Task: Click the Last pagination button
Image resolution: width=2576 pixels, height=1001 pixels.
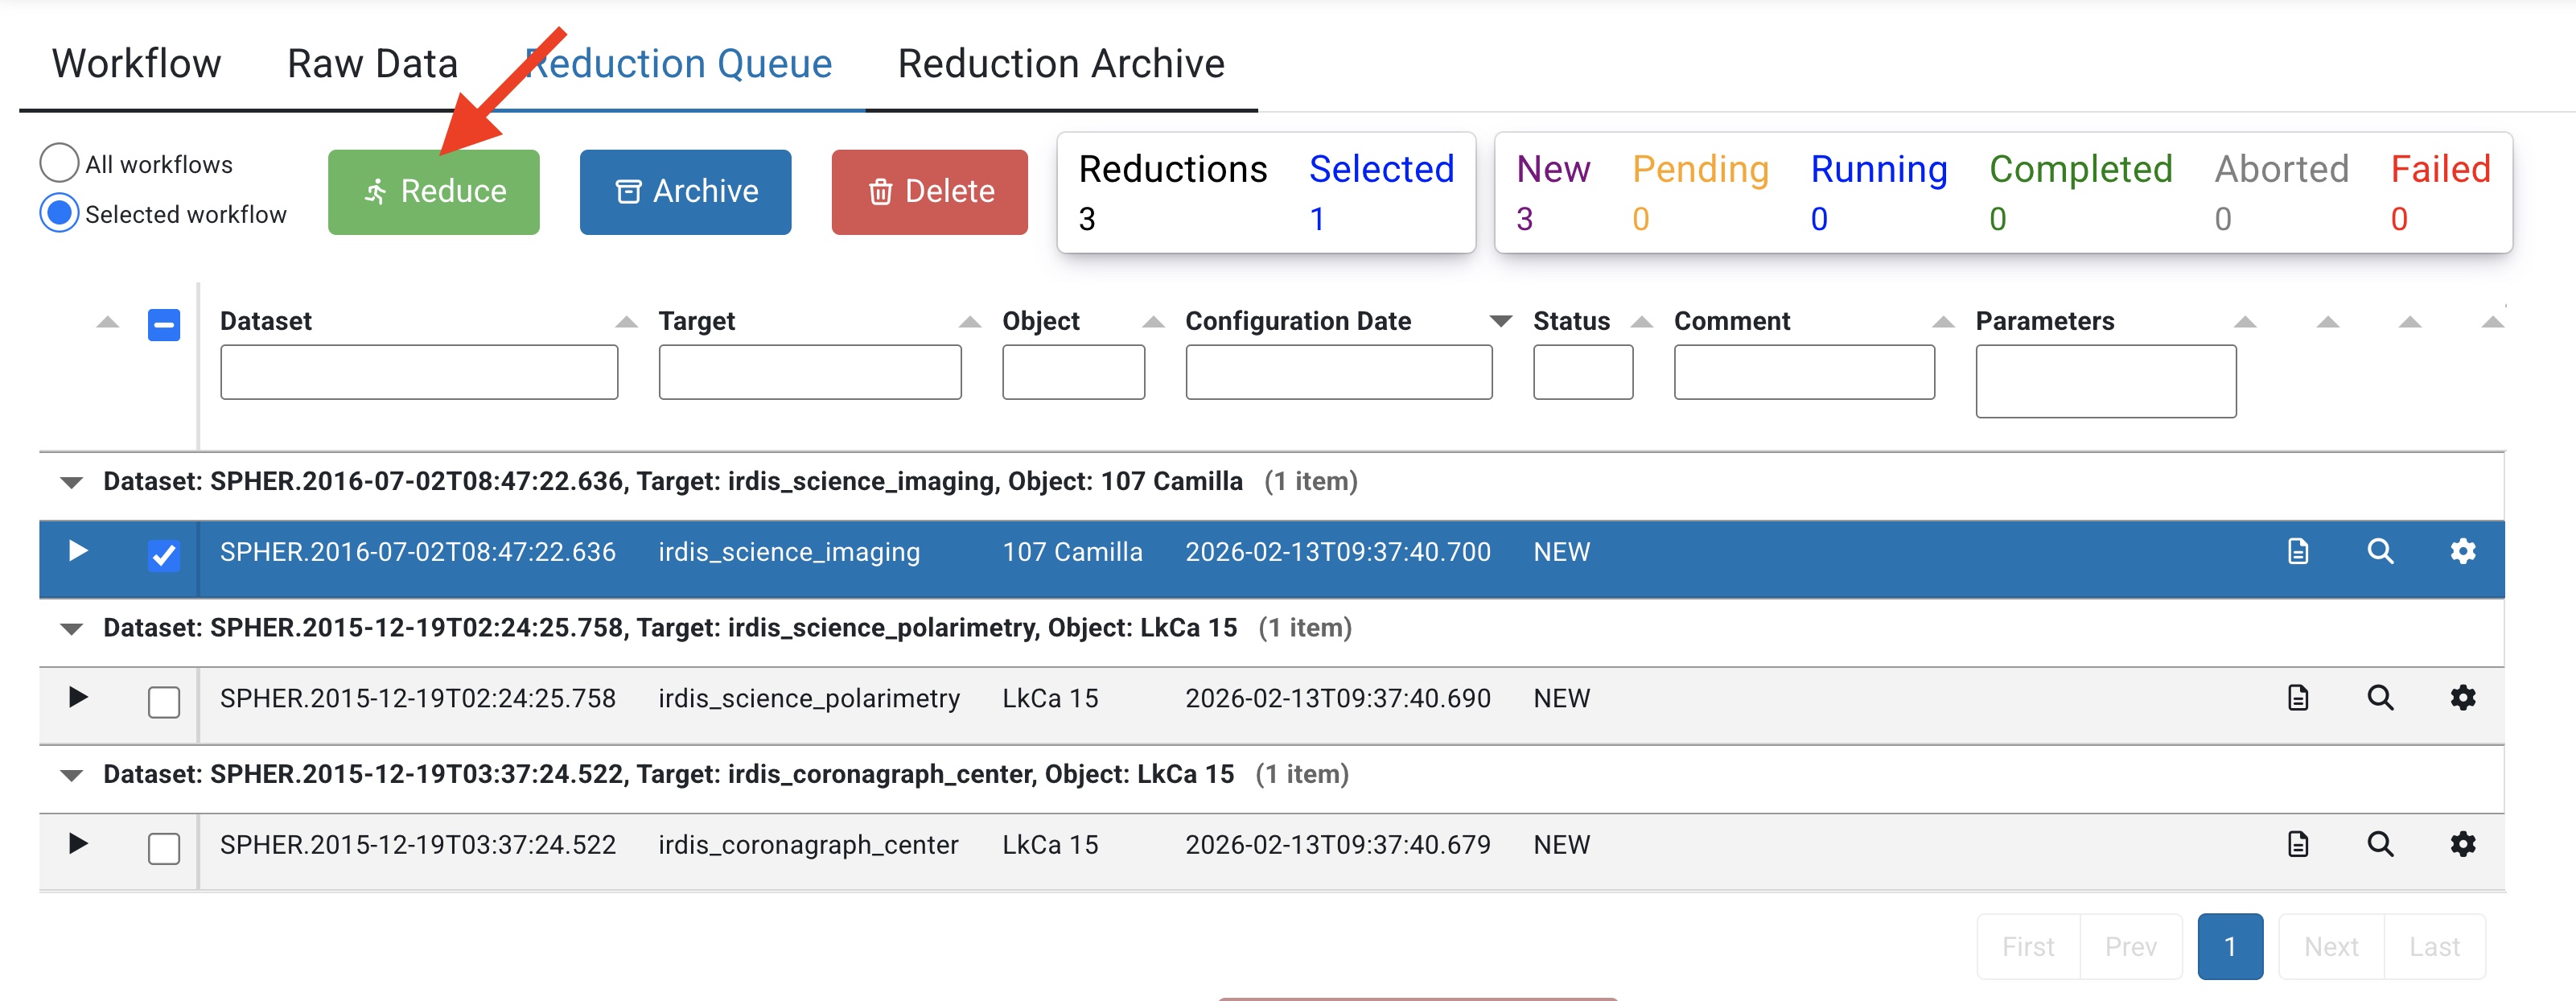Action: [2434, 946]
